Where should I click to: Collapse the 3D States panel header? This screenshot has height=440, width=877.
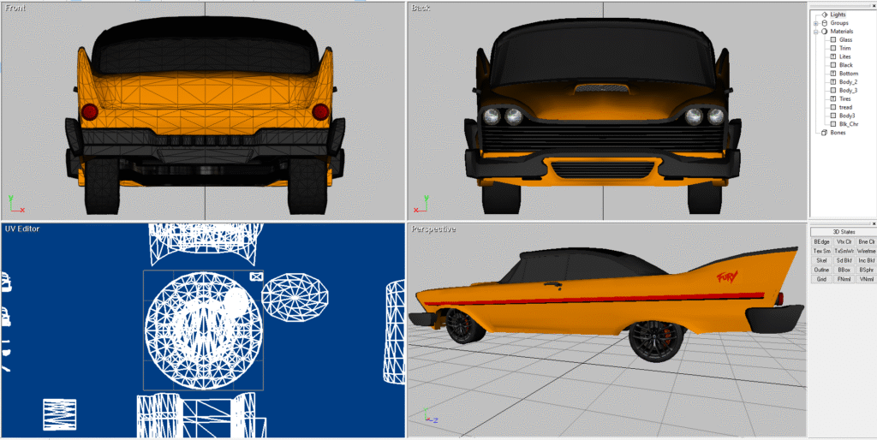point(843,231)
